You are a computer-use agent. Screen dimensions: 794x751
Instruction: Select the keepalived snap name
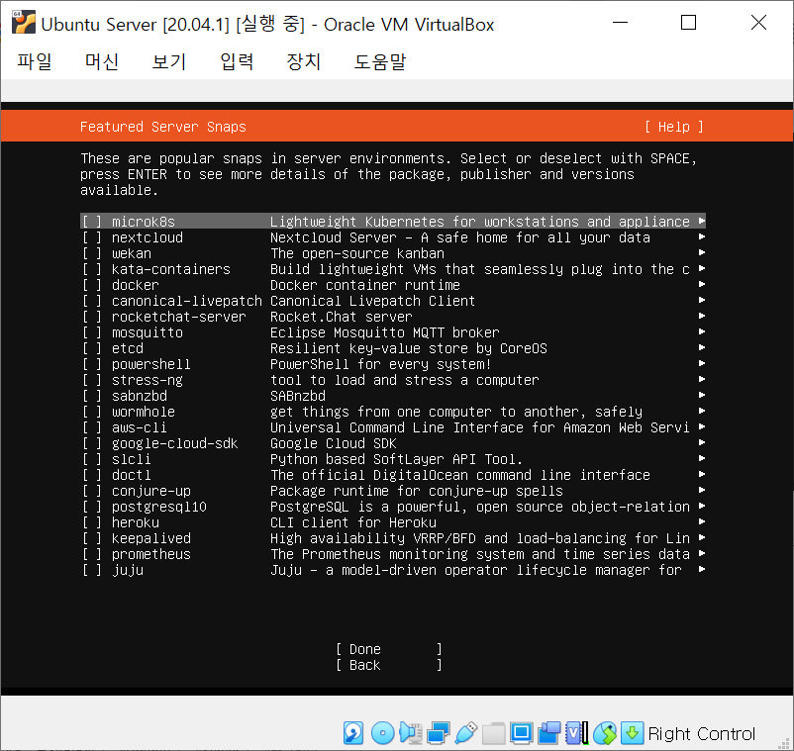pyautogui.click(x=150, y=538)
